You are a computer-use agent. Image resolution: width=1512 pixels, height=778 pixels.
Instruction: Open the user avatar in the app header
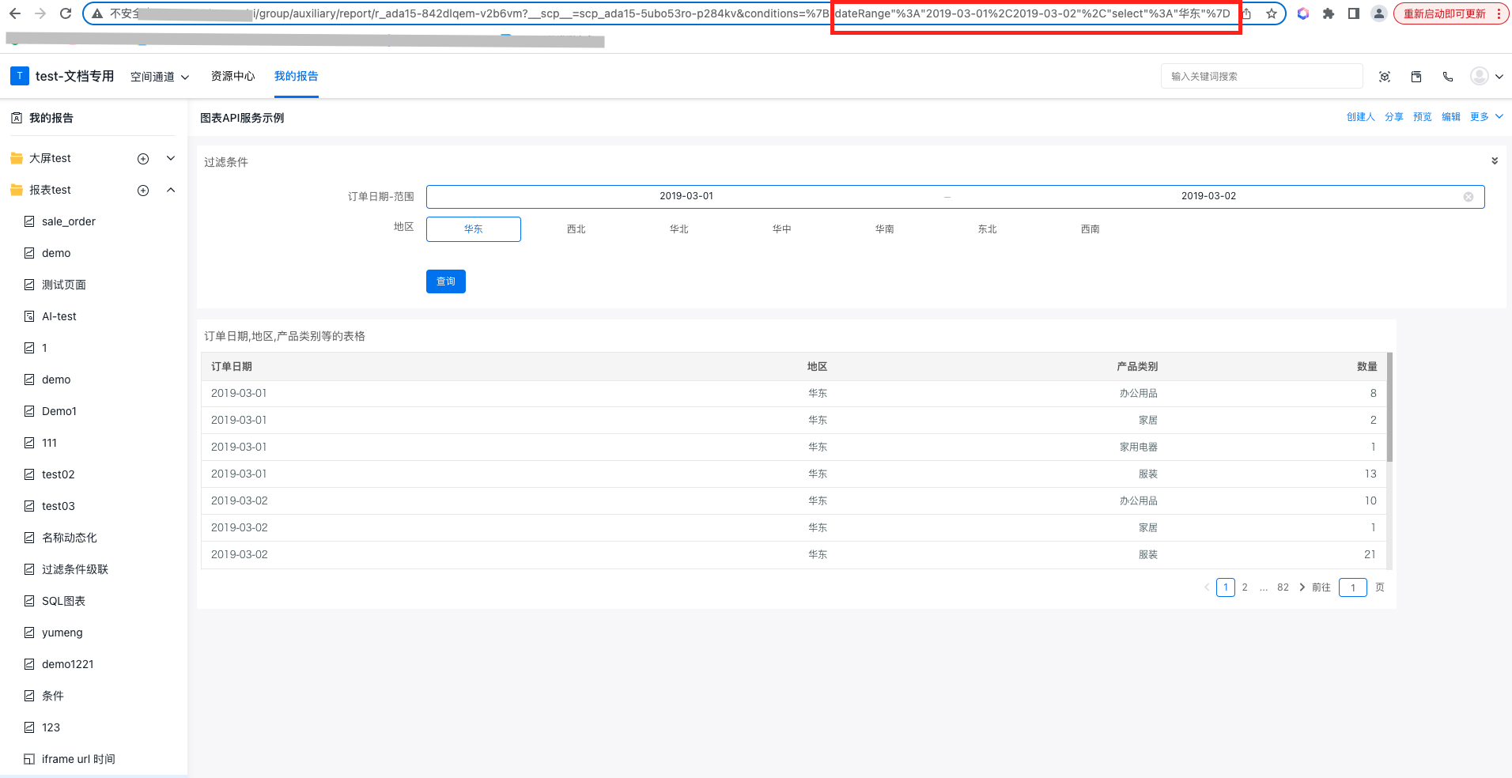(1479, 76)
